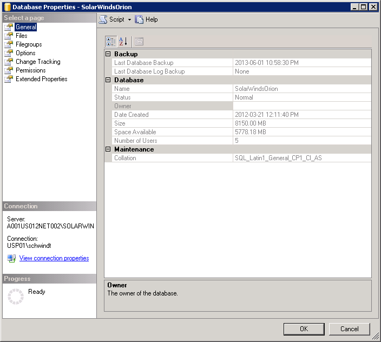381x342 pixels.
Task: Switch to Categorized view icon
Action: pyautogui.click(x=111, y=42)
